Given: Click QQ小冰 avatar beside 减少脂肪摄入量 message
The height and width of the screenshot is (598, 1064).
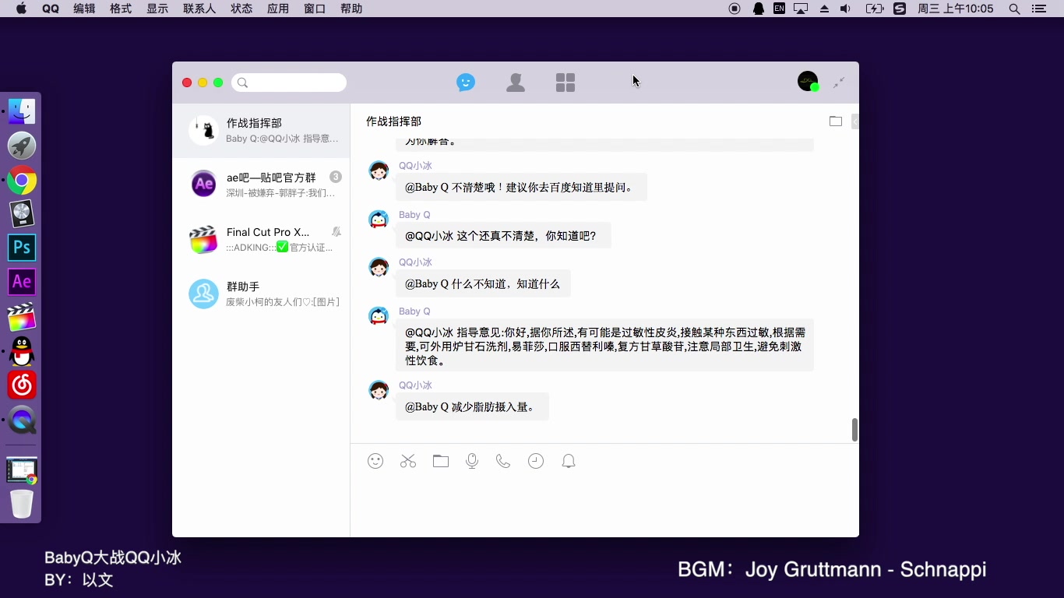Looking at the screenshot, I should click(379, 390).
